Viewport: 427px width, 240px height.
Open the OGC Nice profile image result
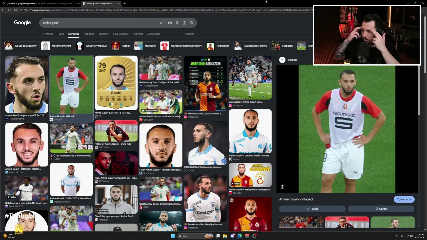116,131
